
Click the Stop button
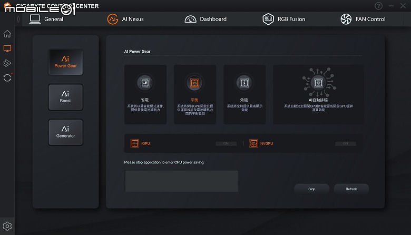point(311,189)
